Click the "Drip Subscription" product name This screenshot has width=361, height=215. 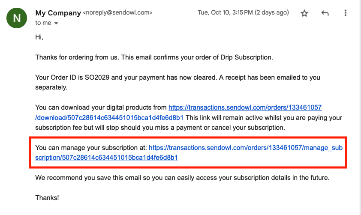point(245,57)
